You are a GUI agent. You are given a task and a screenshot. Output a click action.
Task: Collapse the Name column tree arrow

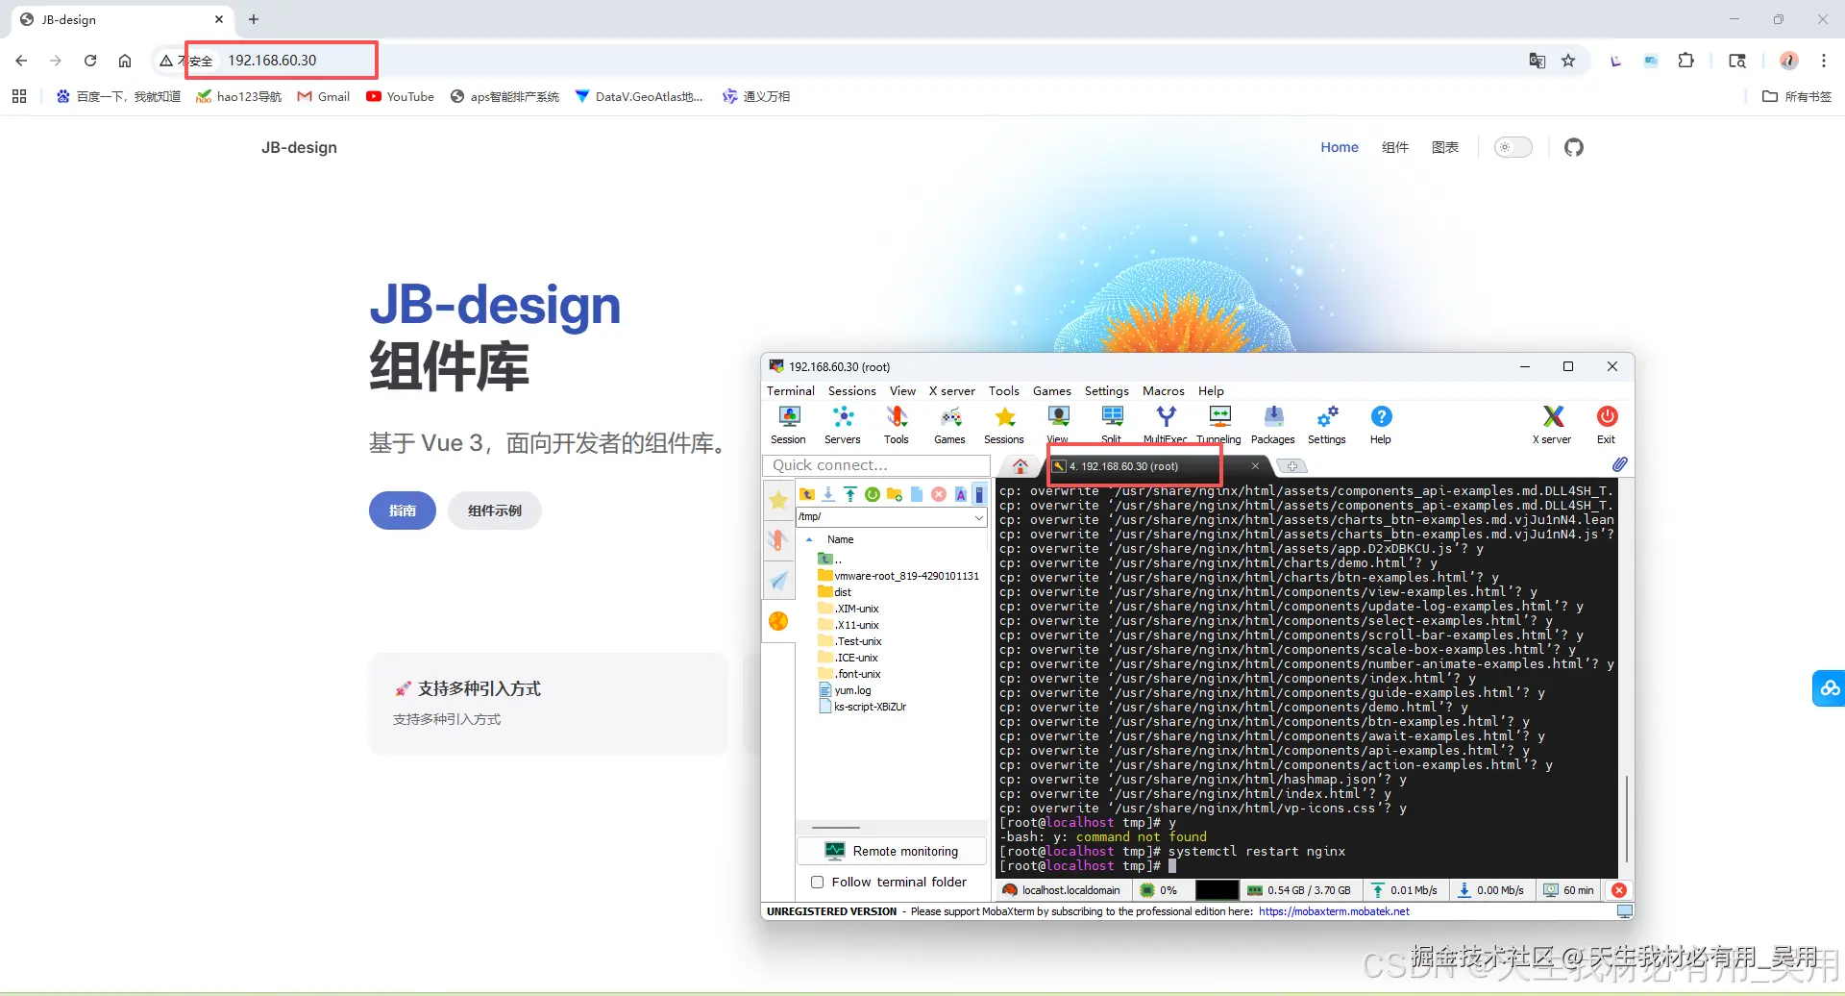click(807, 539)
